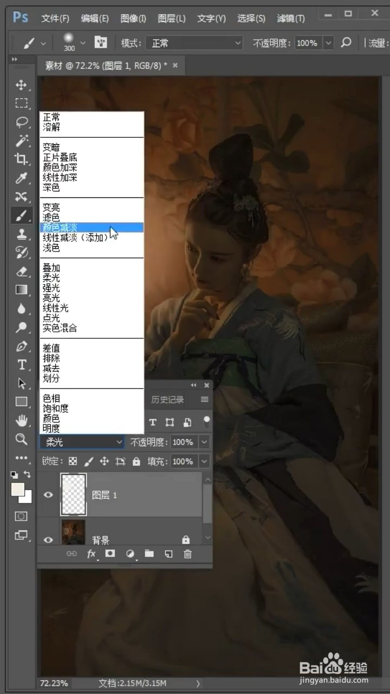Open the 编辑(E) menu
The image size is (390, 694).
(95, 18)
